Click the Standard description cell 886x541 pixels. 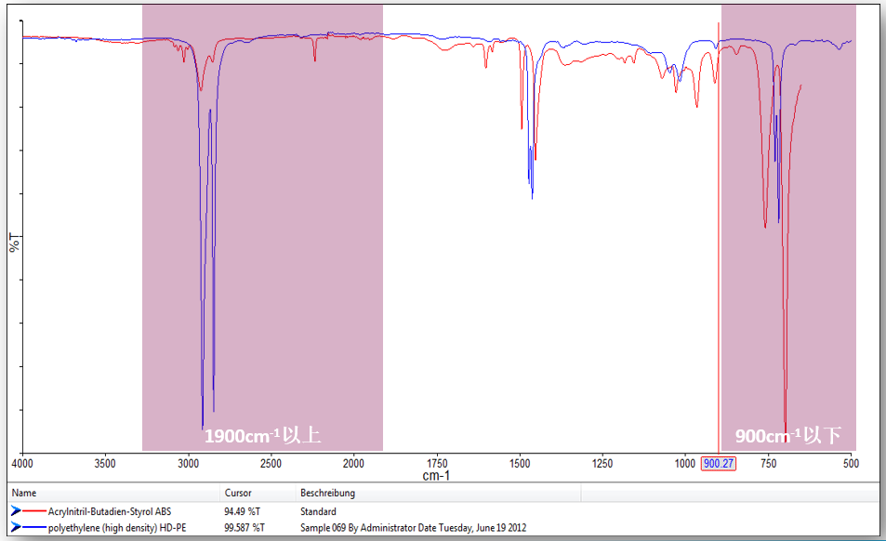tap(318, 511)
